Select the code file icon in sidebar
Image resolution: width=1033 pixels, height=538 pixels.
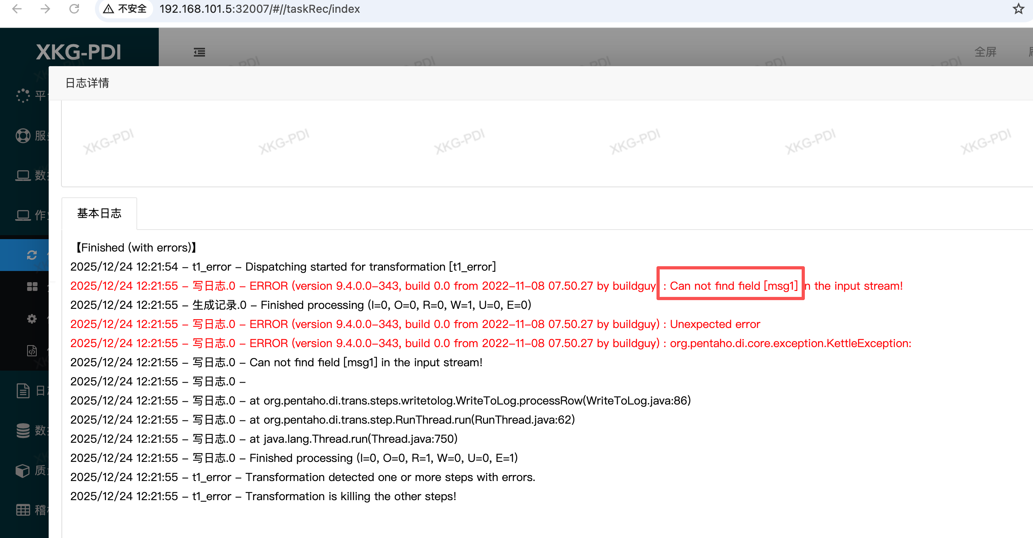click(x=32, y=351)
